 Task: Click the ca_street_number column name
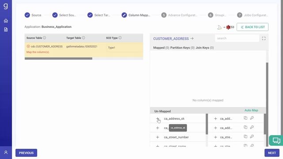tap(176, 137)
